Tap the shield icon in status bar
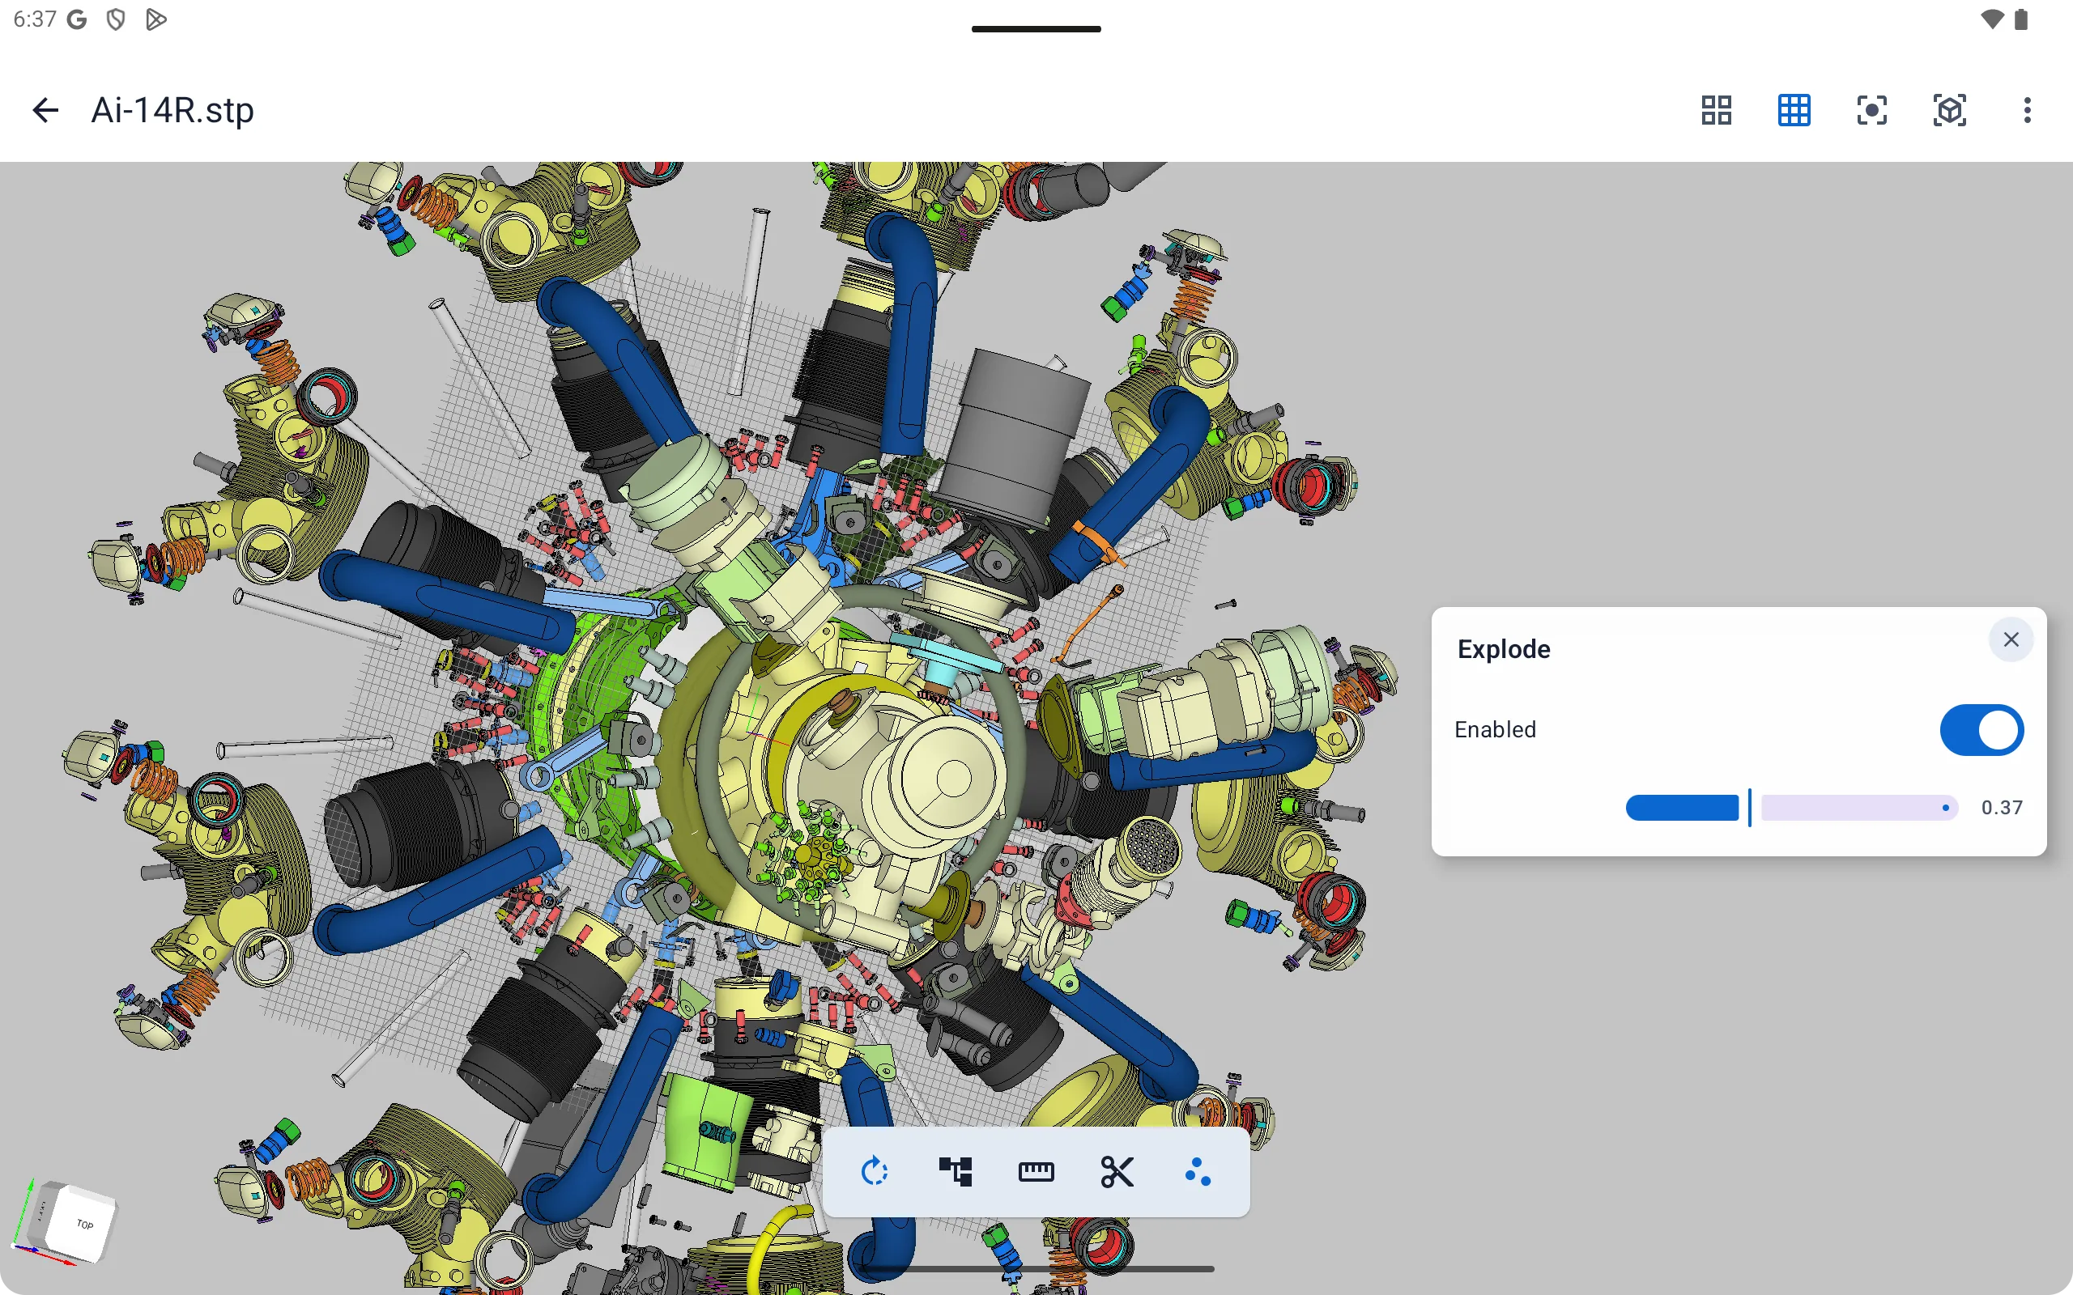The height and width of the screenshot is (1295, 2073). tap(116, 19)
